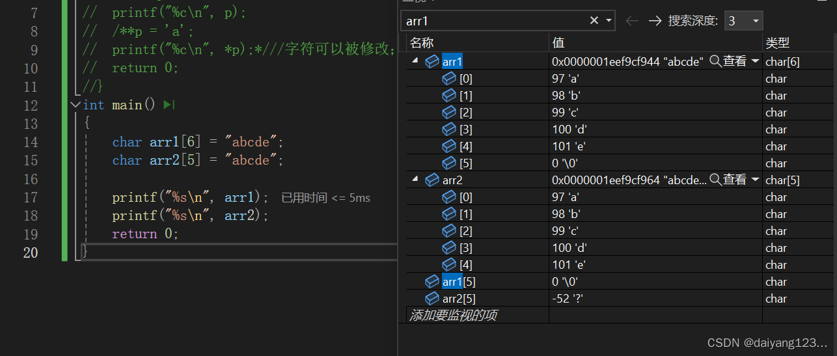Open the watch search history dropdown arrow
The width and height of the screenshot is (837, 356).
click(x=609, y=21)
